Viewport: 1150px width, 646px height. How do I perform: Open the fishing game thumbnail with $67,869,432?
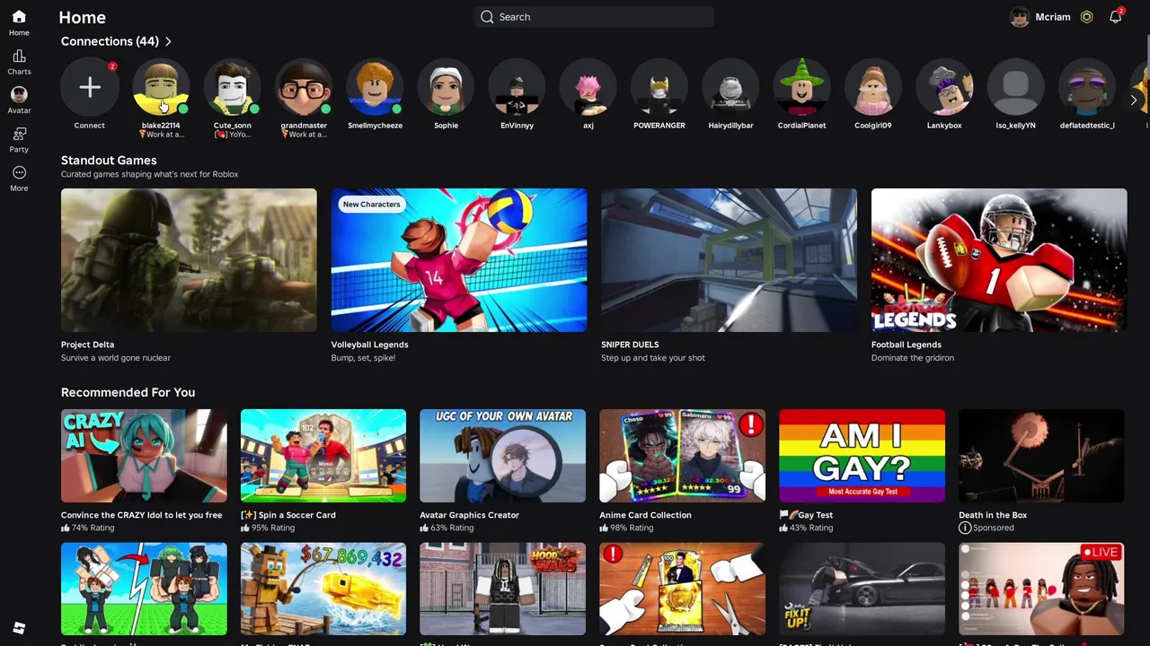point(323,589)
